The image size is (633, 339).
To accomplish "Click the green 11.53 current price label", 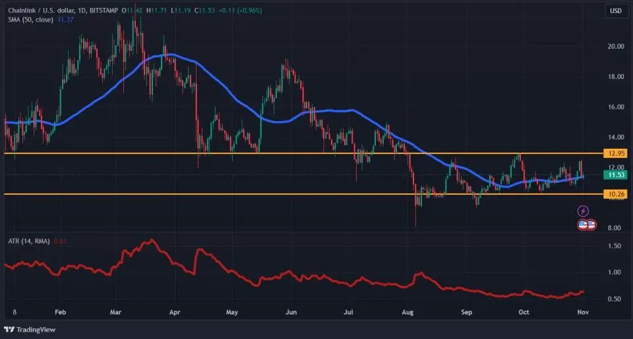I will pos(616,174).
